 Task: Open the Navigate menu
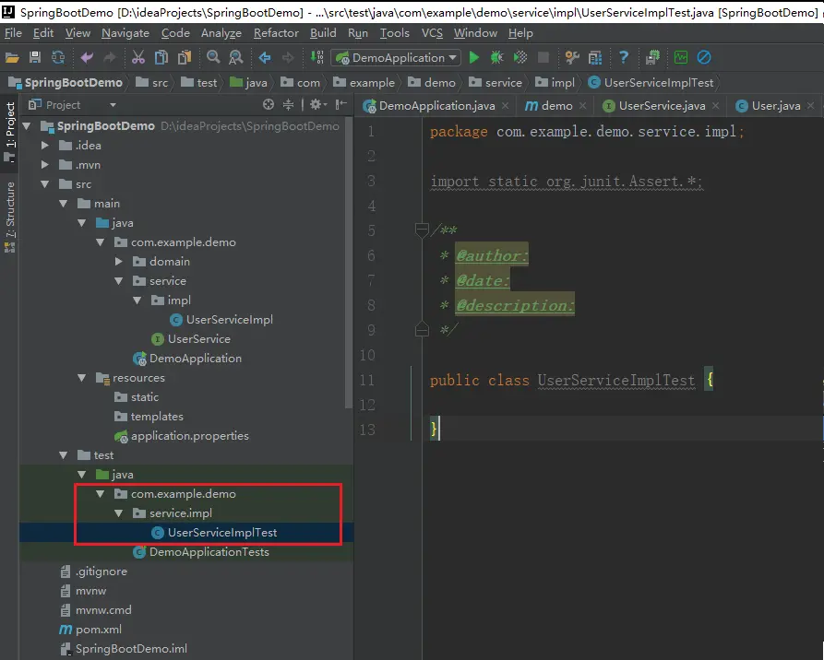(125, 33)
